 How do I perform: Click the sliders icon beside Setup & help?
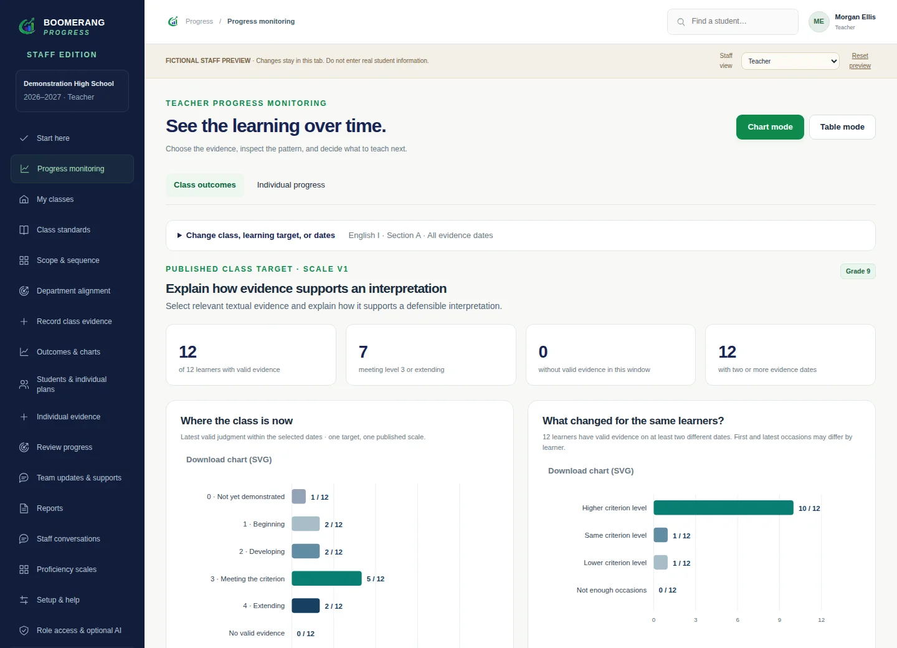click(x=24, y=600)
